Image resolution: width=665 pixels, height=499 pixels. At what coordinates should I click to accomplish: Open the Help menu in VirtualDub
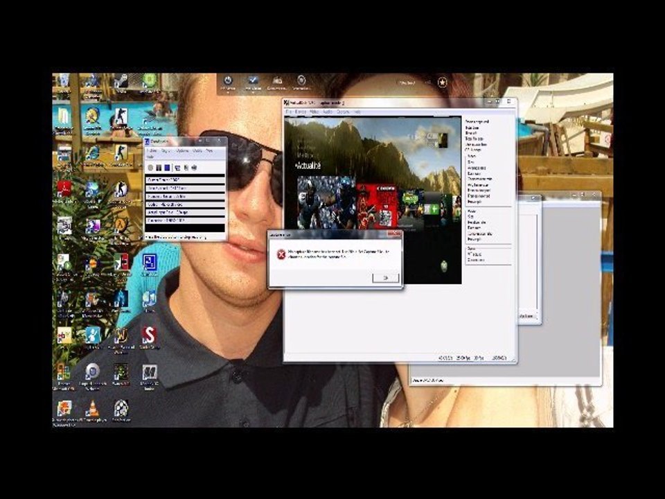(x=357, y=112)
